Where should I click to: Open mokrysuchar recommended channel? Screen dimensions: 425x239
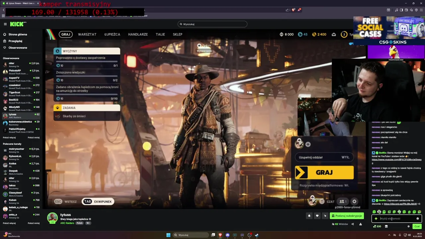point(21,150)
